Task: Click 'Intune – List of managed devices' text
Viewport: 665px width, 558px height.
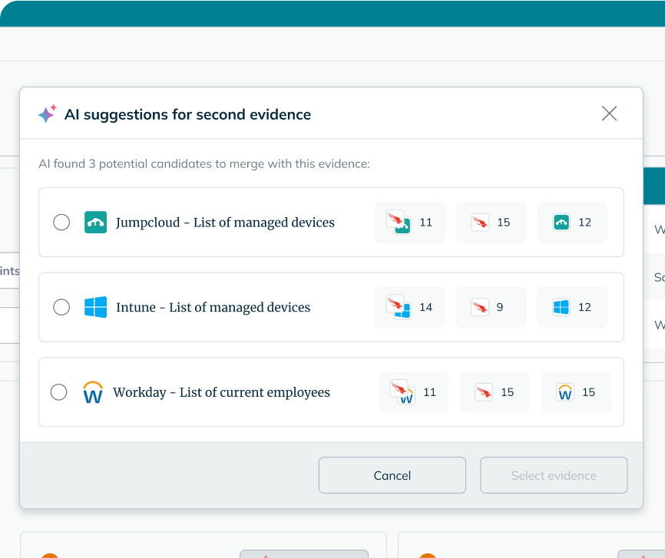Action: coord(213,308)
